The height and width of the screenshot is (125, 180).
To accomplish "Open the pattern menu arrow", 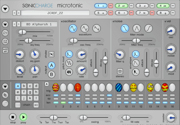I will tap(5, 86).
